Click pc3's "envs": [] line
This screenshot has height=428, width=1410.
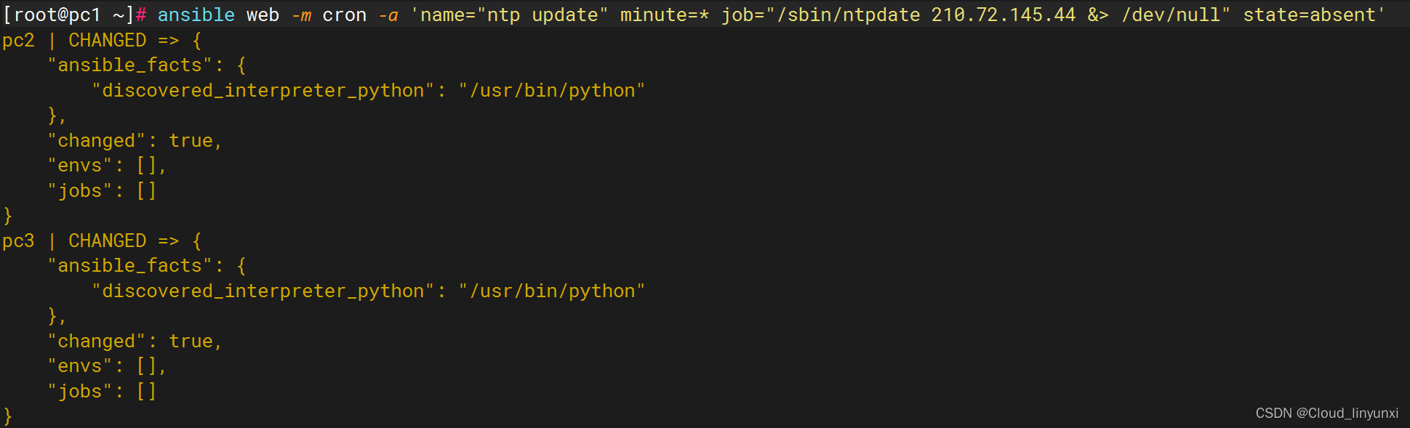107,366
